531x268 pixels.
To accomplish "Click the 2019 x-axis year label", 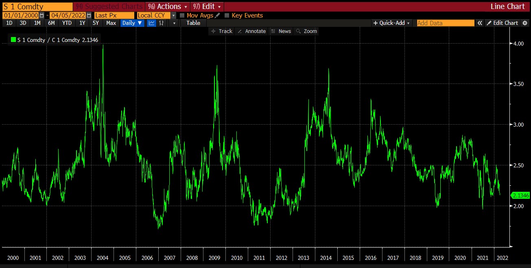I will 438,258.
